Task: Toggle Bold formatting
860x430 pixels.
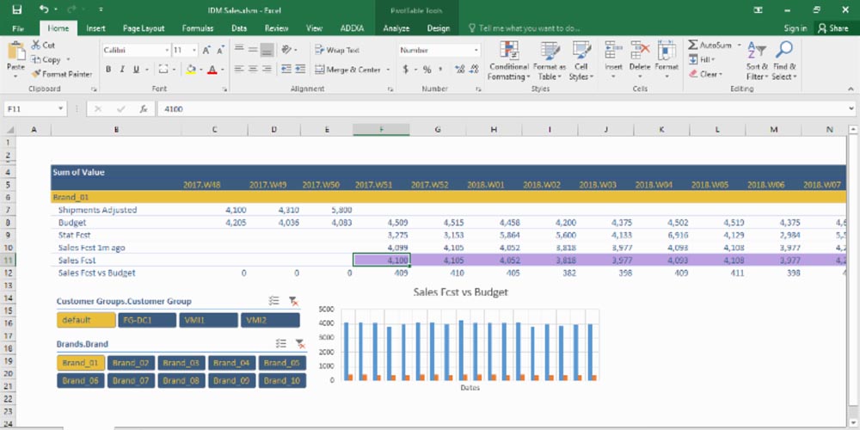Action: coord(109,70)
